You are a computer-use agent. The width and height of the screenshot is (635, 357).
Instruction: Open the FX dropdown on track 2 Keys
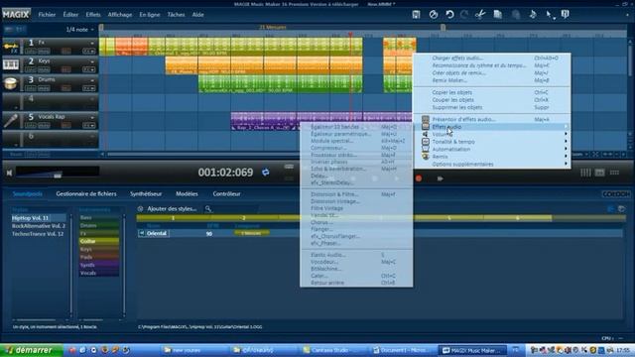pos(88,70)
